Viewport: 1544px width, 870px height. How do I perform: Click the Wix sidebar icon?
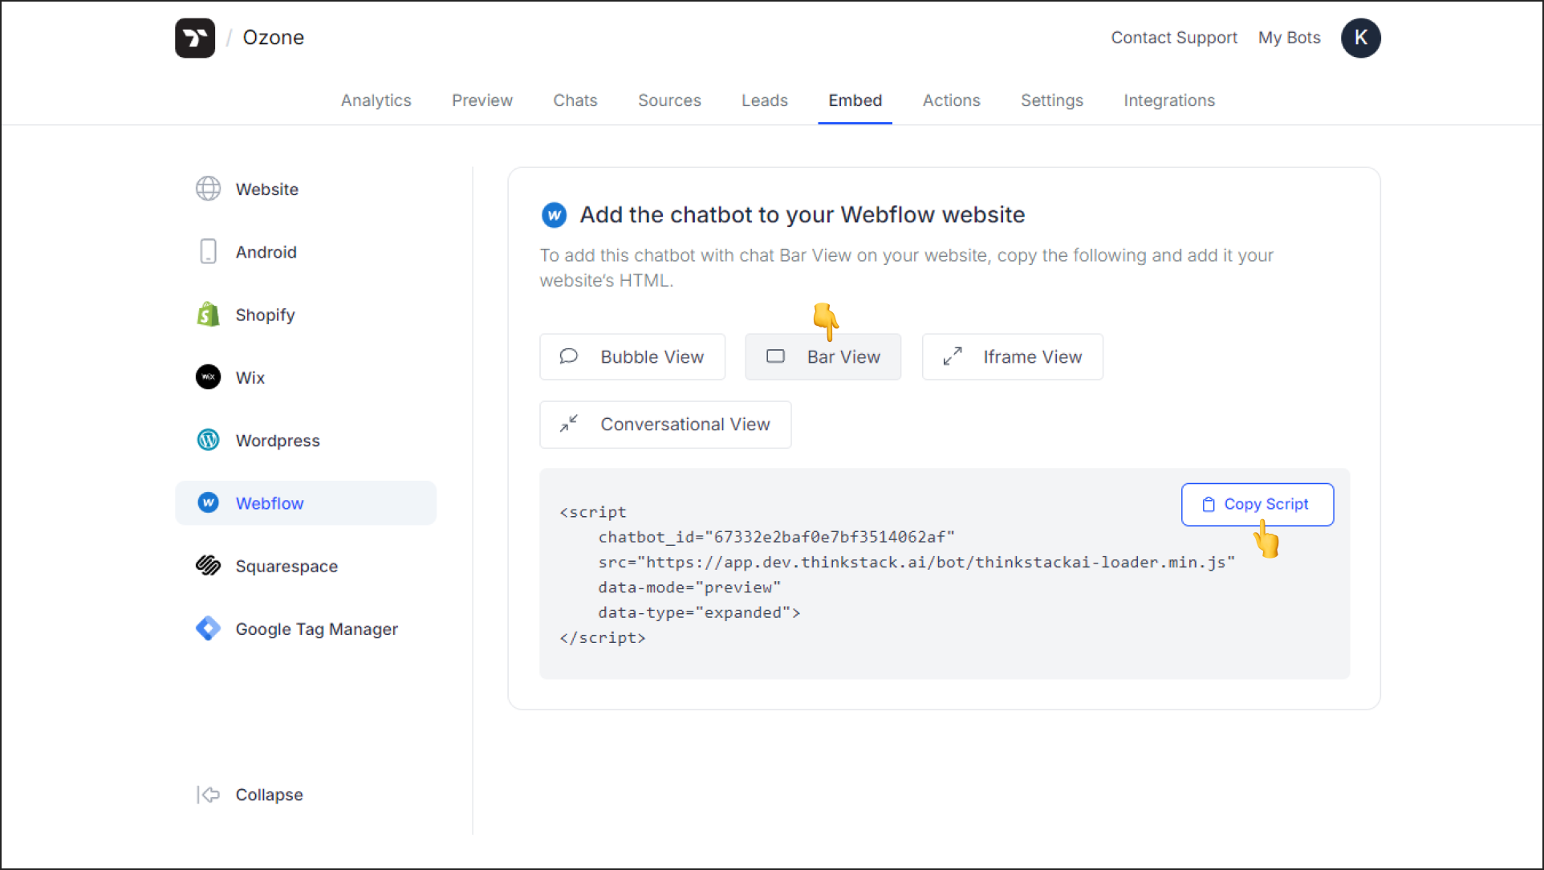tap(207, 378)
